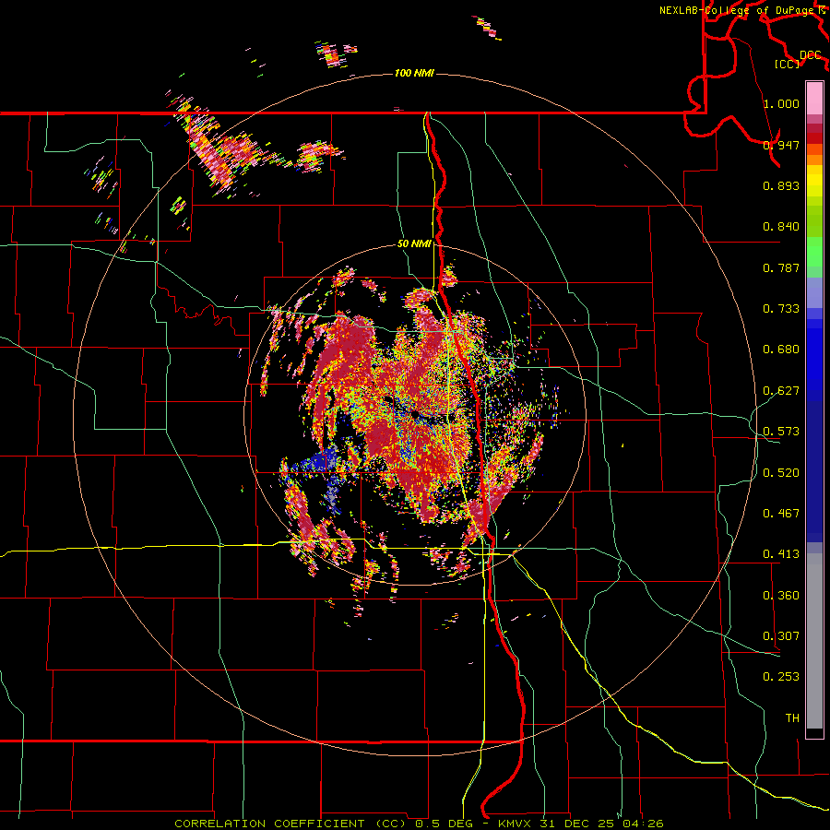Click the "CORRELATION COEFFICIENT" caption text

pyautogui.click(x=269, y=824)
